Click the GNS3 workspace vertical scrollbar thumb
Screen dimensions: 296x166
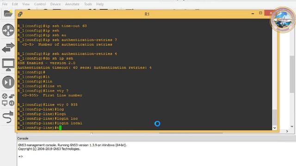pyautogui.click(x=292, y=74)
